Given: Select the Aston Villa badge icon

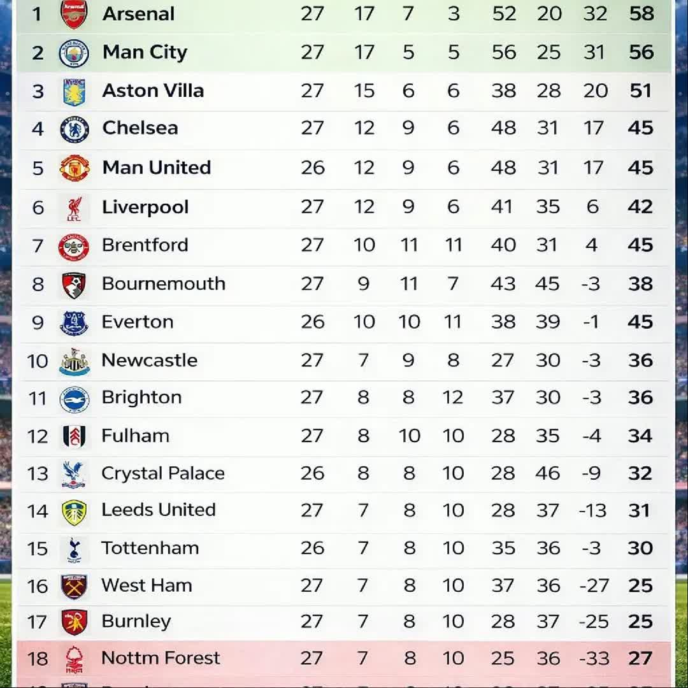Looking at the screenshot, I should tap(74, 92).
